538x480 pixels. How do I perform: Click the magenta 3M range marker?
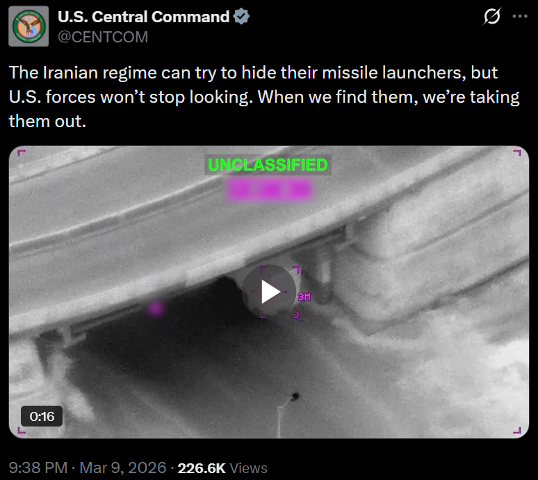pyautogui.click(x=304, y=297)
